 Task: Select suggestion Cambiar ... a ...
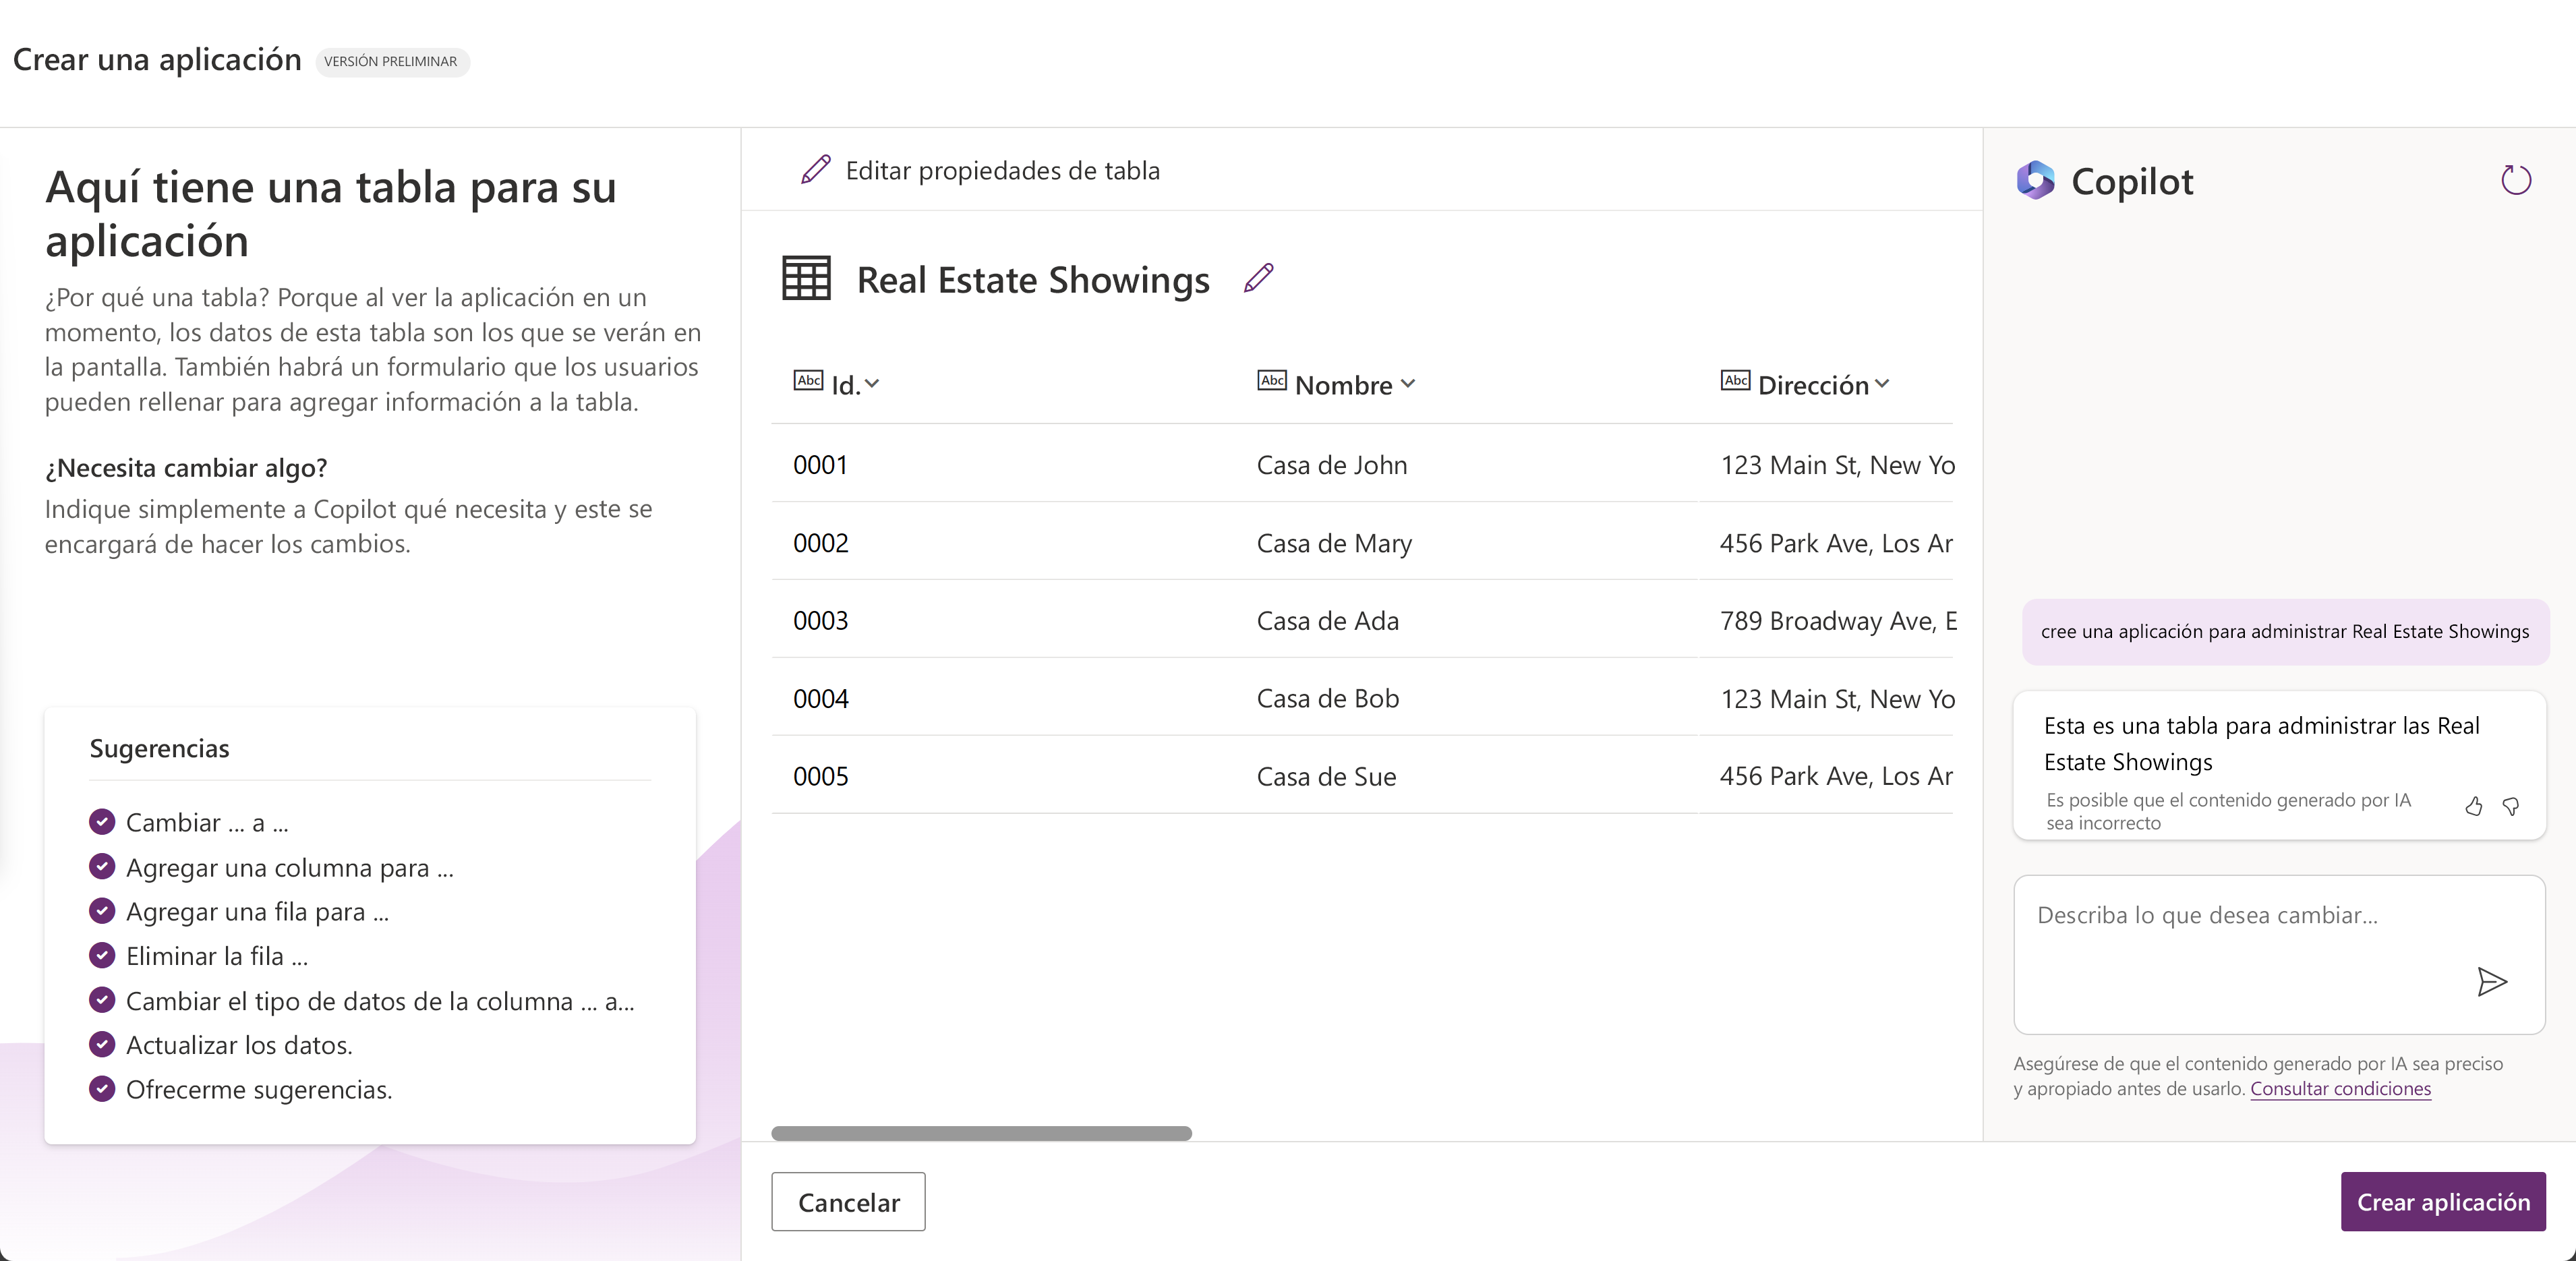pos(207,823)
